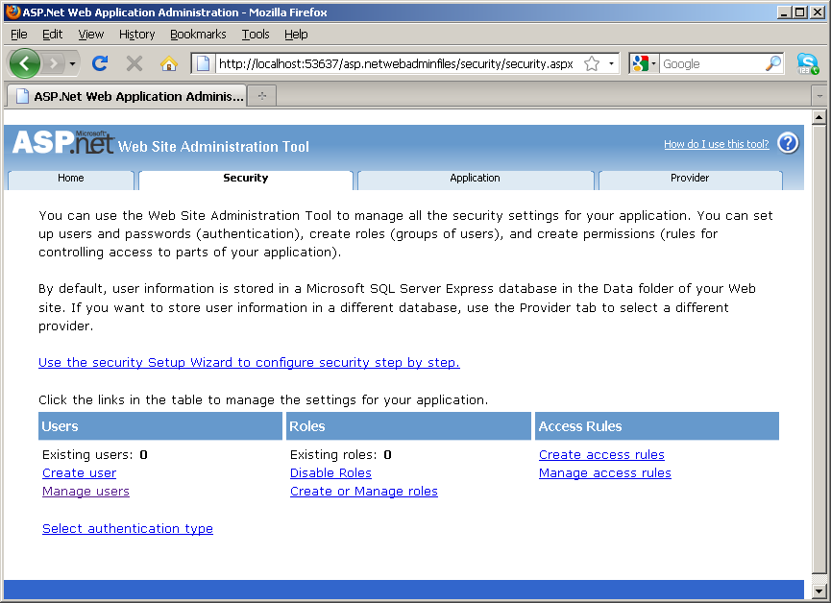Viewport: 831px width, 603px height.
Task: Select the ASP.Net Web Application Adminis... browser tab
Action: coord(127,96)
